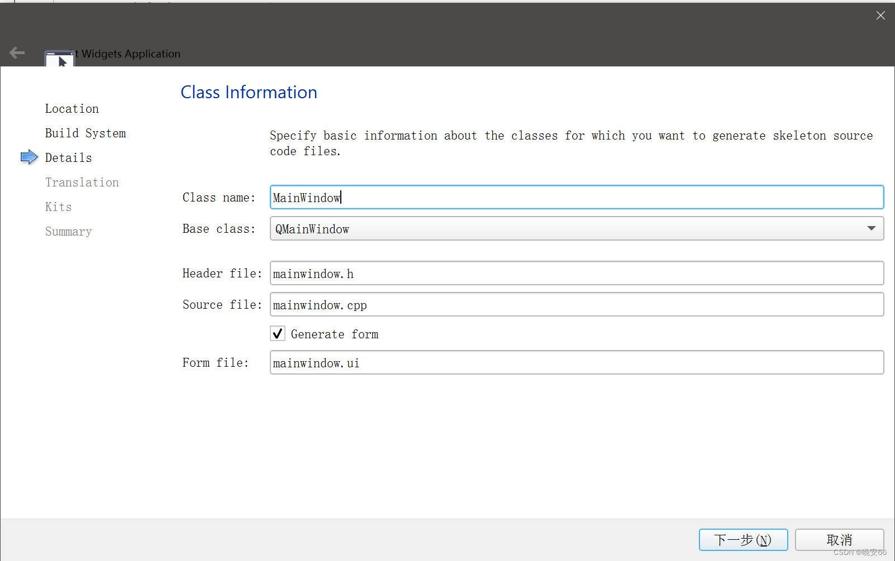
Task: Select the Kits wizard step
Action: 59,207
